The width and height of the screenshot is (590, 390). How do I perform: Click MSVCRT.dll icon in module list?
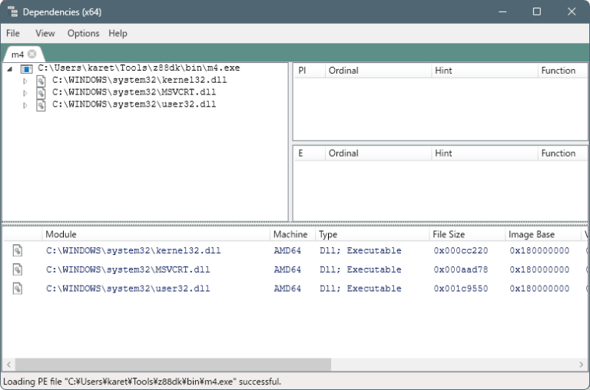coord(18,270)
